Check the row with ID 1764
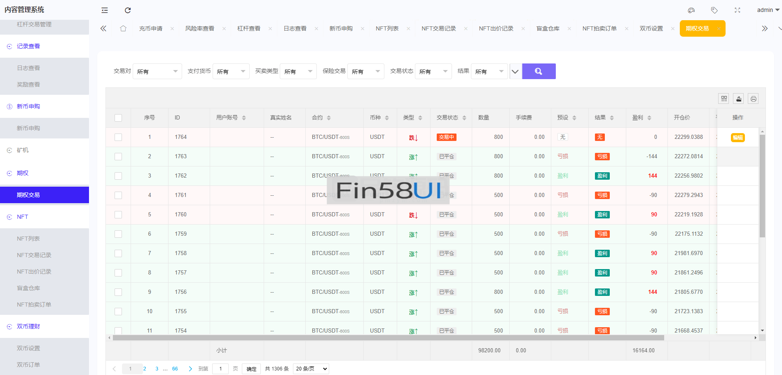 [118, 137]
